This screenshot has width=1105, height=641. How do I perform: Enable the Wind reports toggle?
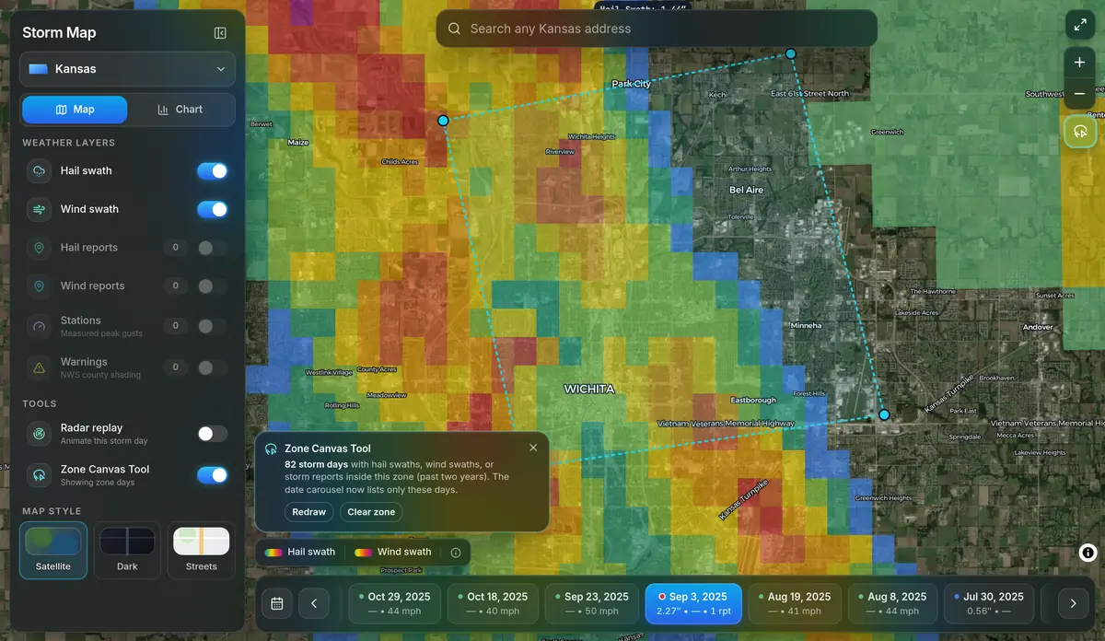tap(212, 286)
